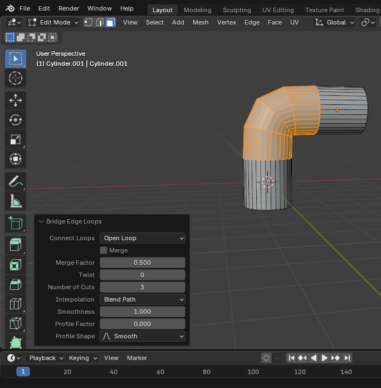Open the Interpolation Blend Path dropdown
Viewport: 381px width, 388px height.
[x=143, y=299]
